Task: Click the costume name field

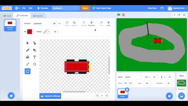Action: [x=41, y=24]
